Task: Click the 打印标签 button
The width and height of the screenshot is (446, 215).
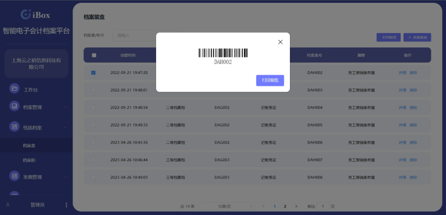Action: pyautogui.click(x=389, y=37)
